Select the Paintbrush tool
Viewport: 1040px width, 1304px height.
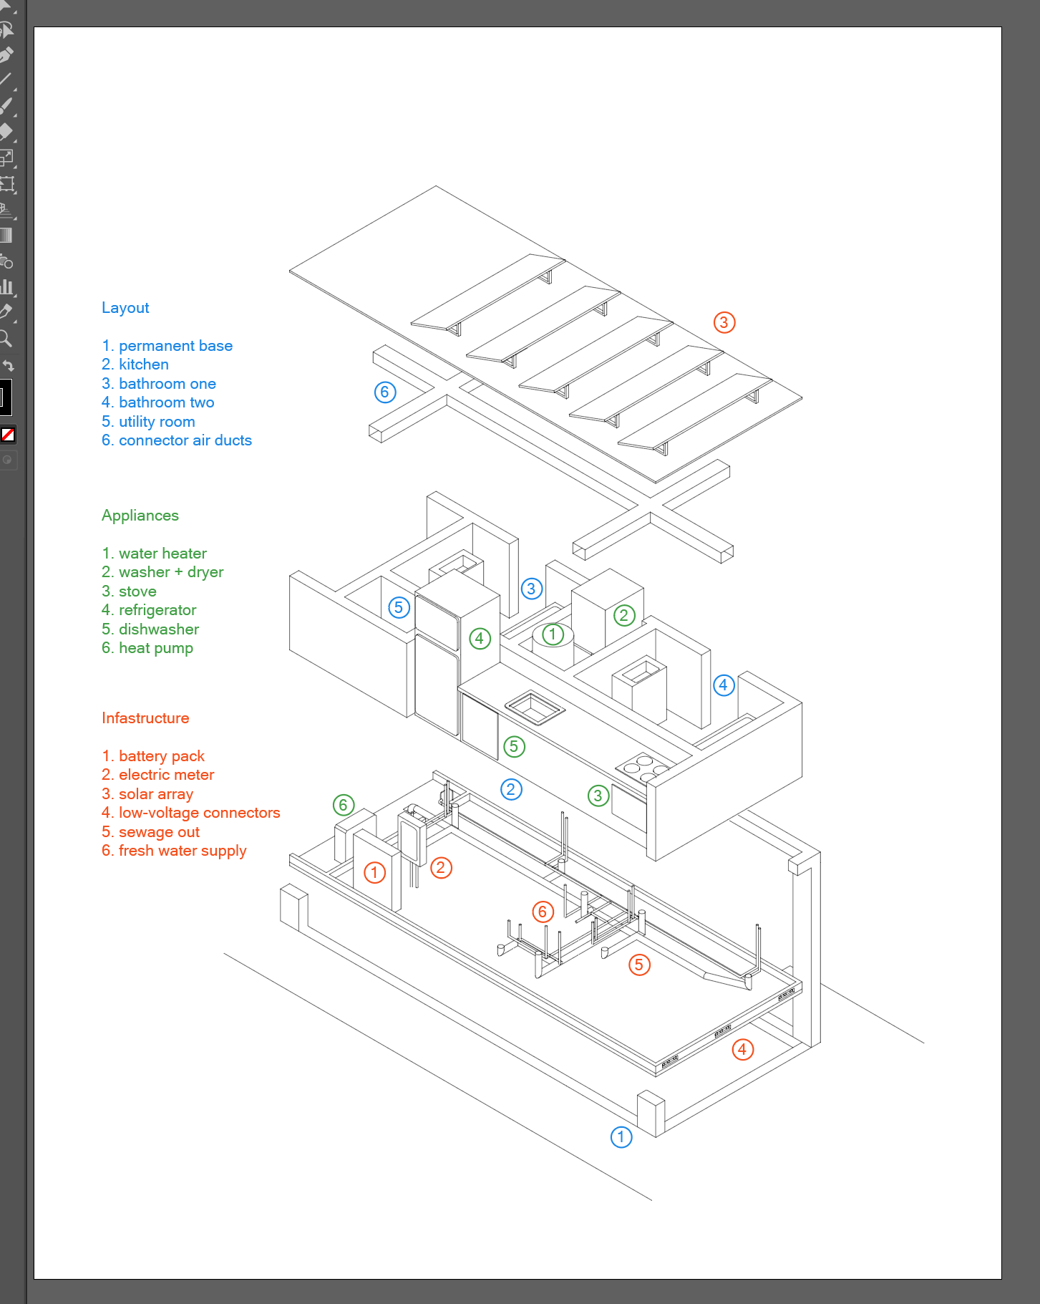6,106
